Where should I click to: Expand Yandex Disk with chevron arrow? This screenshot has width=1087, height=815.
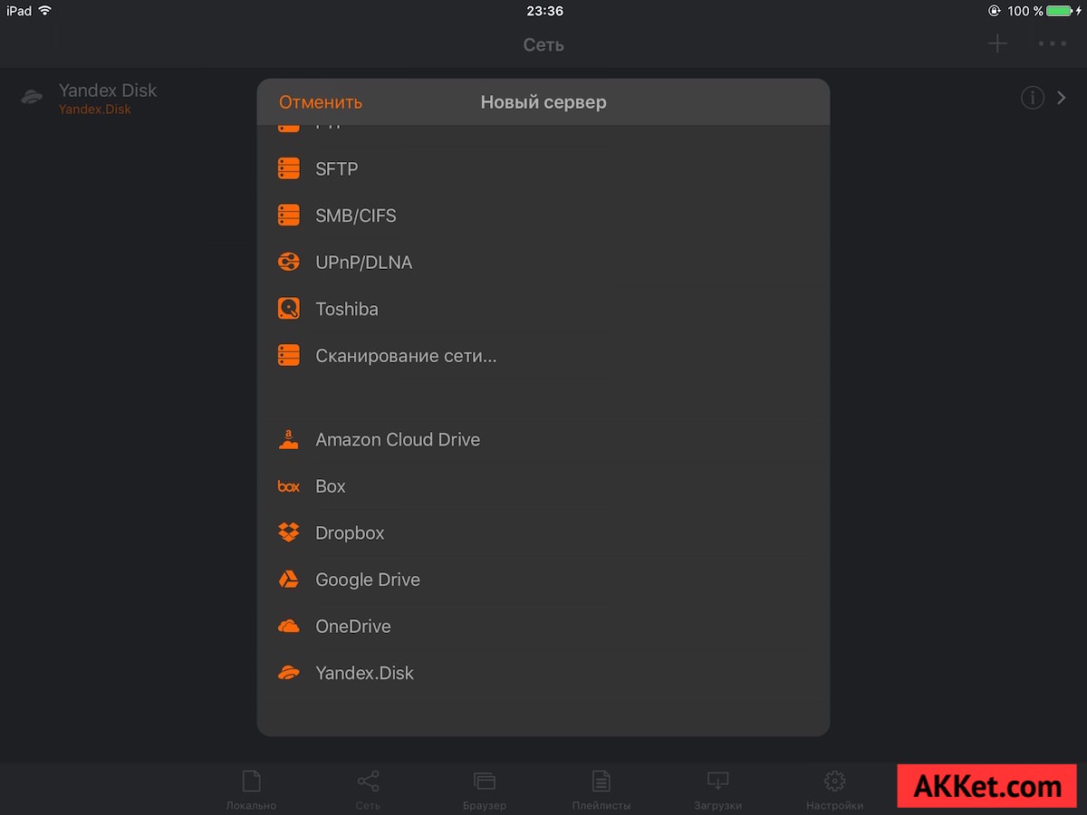[1063, 98]
